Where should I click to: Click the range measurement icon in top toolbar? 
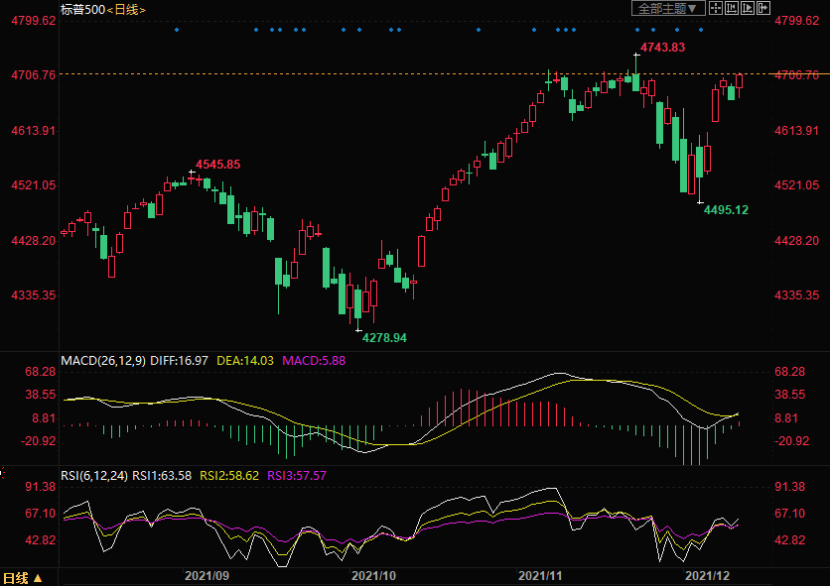[732, 8]
